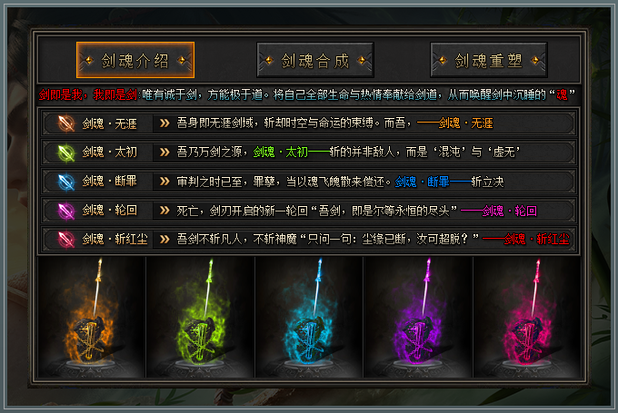Click the double-arrow next to 剑魂·轮回
The width and height of the screenshot is (618, 413).
coord(164,211)
